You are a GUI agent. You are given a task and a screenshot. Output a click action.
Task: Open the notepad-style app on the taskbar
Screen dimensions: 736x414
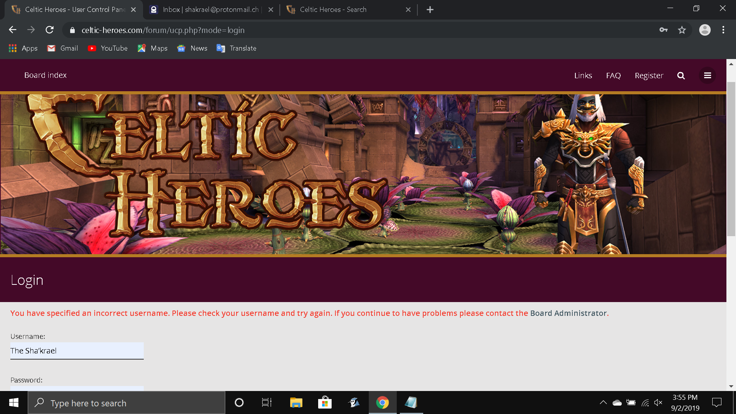click(x=411, y=402)
